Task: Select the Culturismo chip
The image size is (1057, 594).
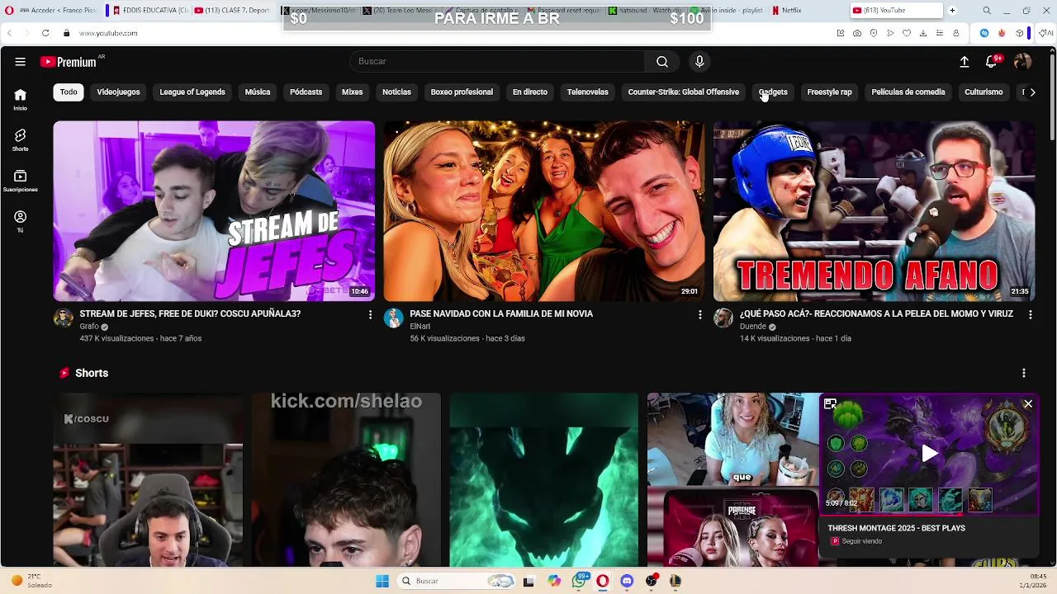Action: pos(984,92)
